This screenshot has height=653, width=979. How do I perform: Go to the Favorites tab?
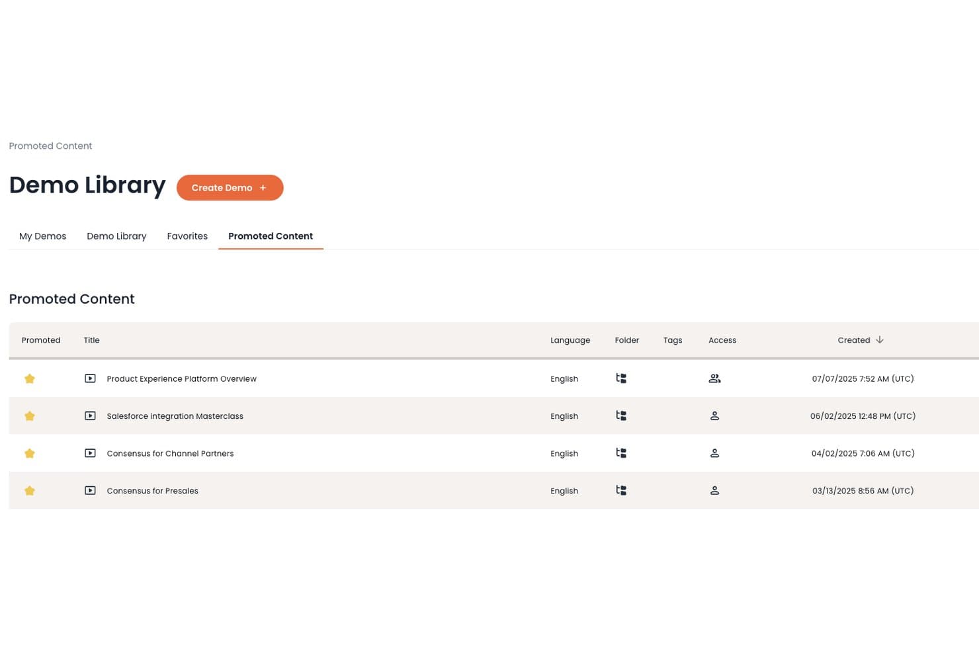pyautogui.click(x=187, y=236)
